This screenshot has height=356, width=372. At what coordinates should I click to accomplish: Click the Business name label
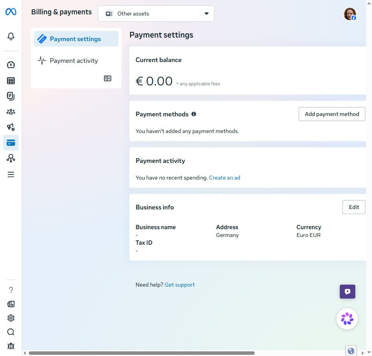click(156, 227)
